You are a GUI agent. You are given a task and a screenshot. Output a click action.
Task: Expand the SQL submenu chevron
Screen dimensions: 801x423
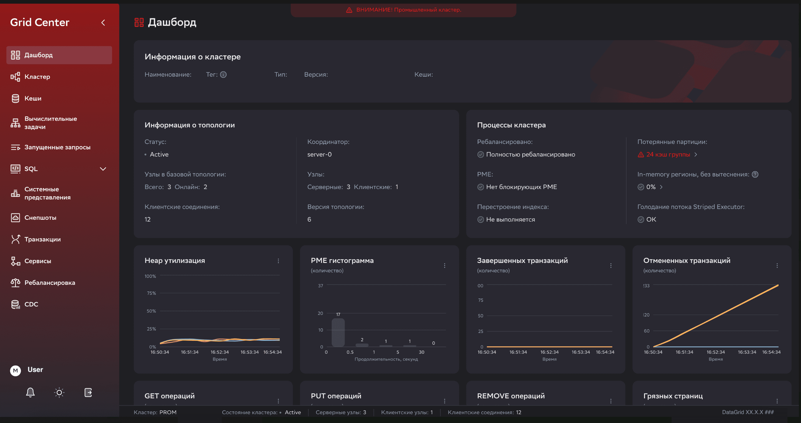point(103,169)
